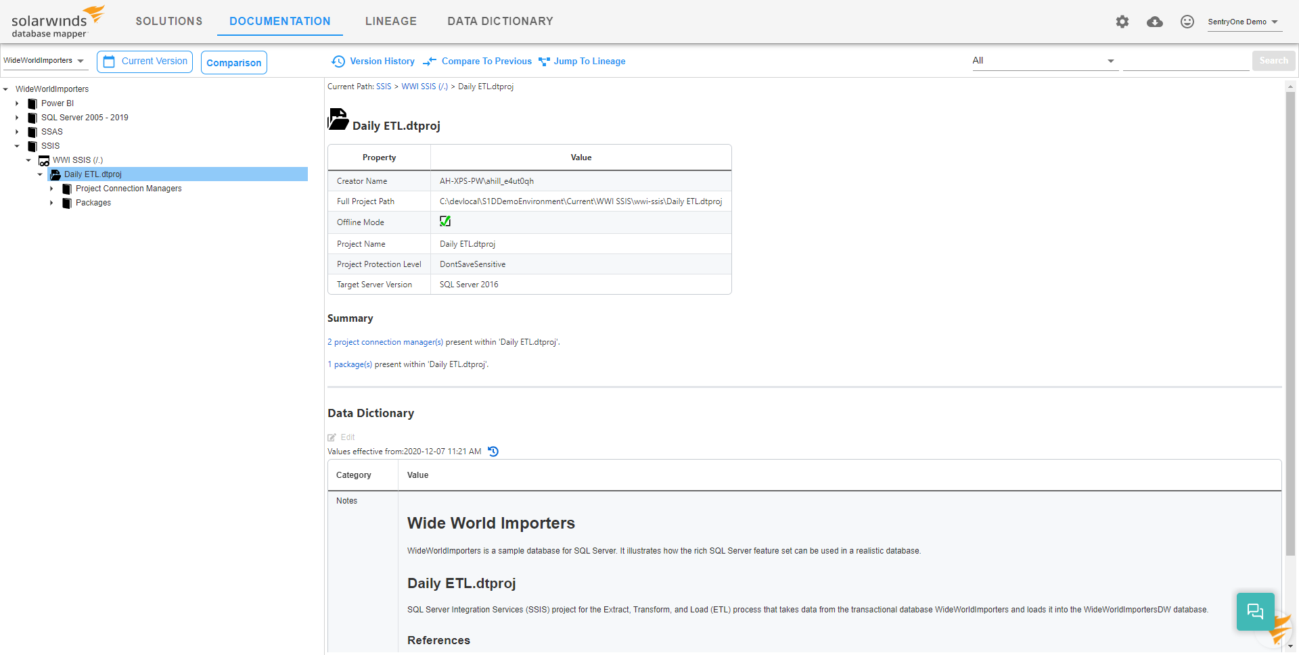
Task: Toggle the Offline Mode checkbox
Action: coord(445,221)
